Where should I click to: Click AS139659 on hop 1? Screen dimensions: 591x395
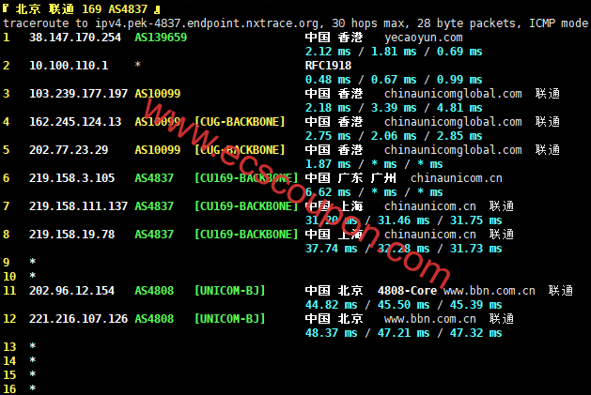(161, 38)
